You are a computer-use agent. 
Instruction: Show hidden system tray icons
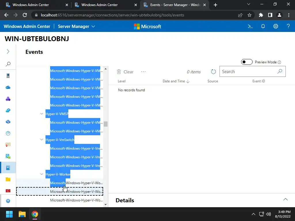pyautogui.click(x=254, y=214)
